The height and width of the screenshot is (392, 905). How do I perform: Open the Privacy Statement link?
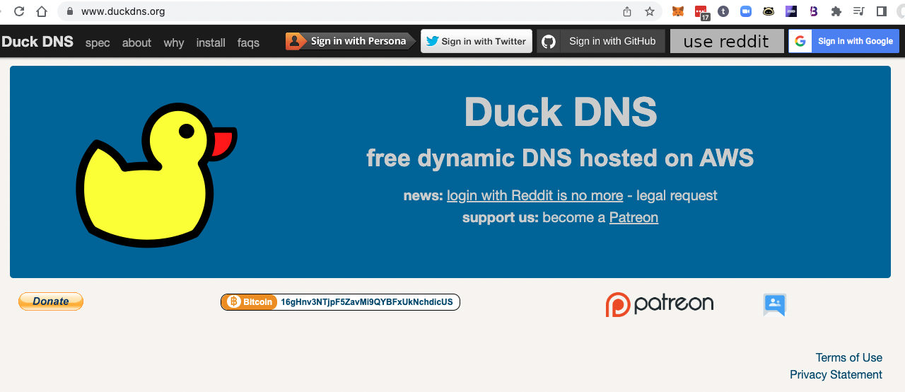click(836, 374)
